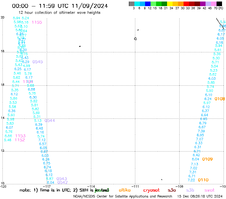Click the 7.13 wave height value
This screenshot has width=226, height=199.
(x=195, y=164)
